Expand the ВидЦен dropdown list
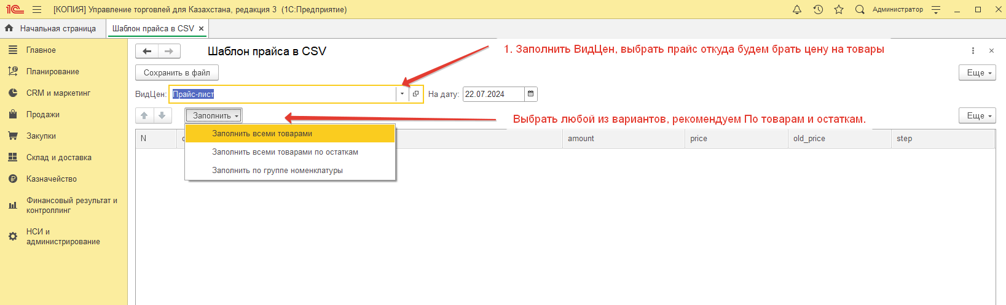1006x305 pixels. (403, 94)
